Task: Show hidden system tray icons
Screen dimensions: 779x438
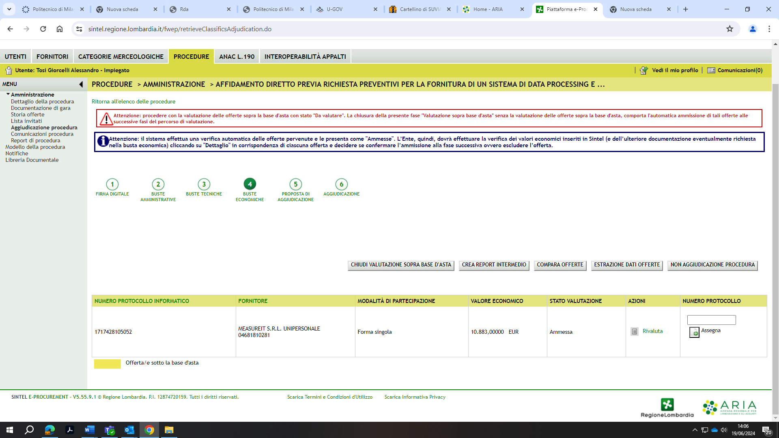Action: tap(695, 430)
